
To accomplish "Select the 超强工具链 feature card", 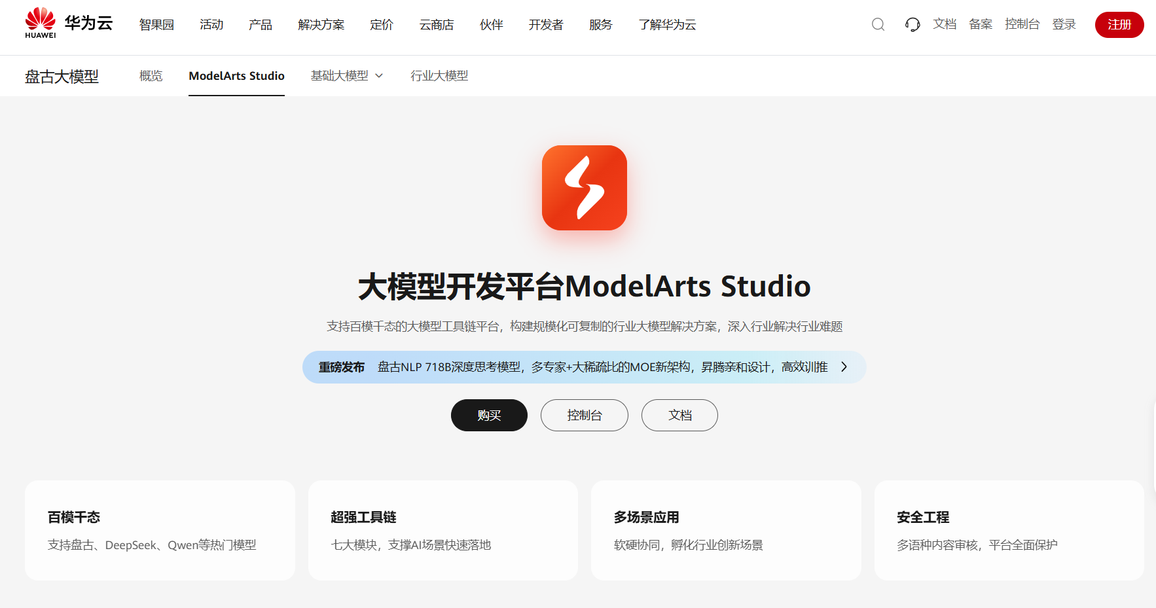I will [443, 531].
